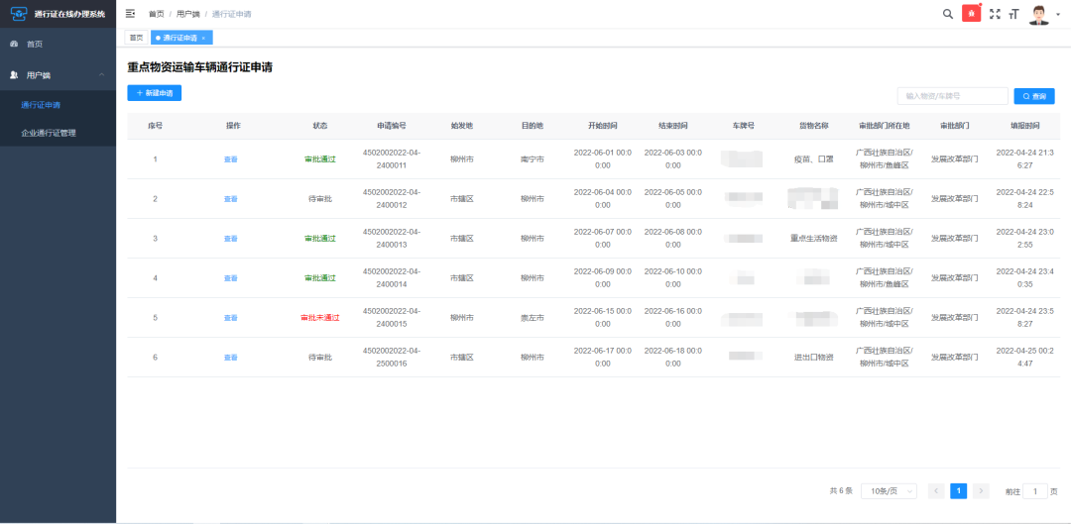The image size is (1071, 524).
Task: Click the user avatar picture
Action: (1039, 14)
